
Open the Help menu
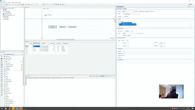tap(19, 2)
